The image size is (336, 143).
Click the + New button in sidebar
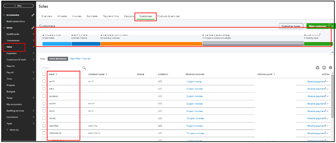[18, 6]
